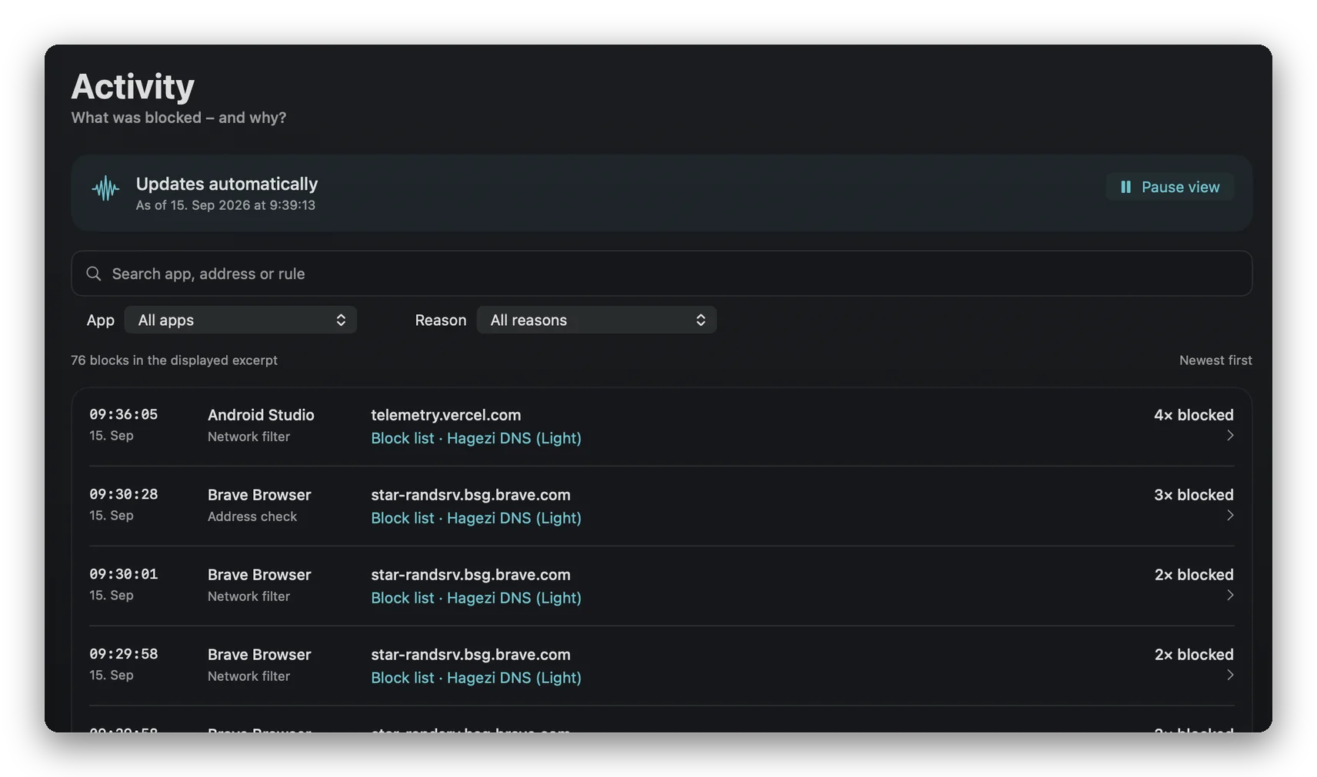Open Block list link in the 09:30:01 row

[x=476, y=598]
